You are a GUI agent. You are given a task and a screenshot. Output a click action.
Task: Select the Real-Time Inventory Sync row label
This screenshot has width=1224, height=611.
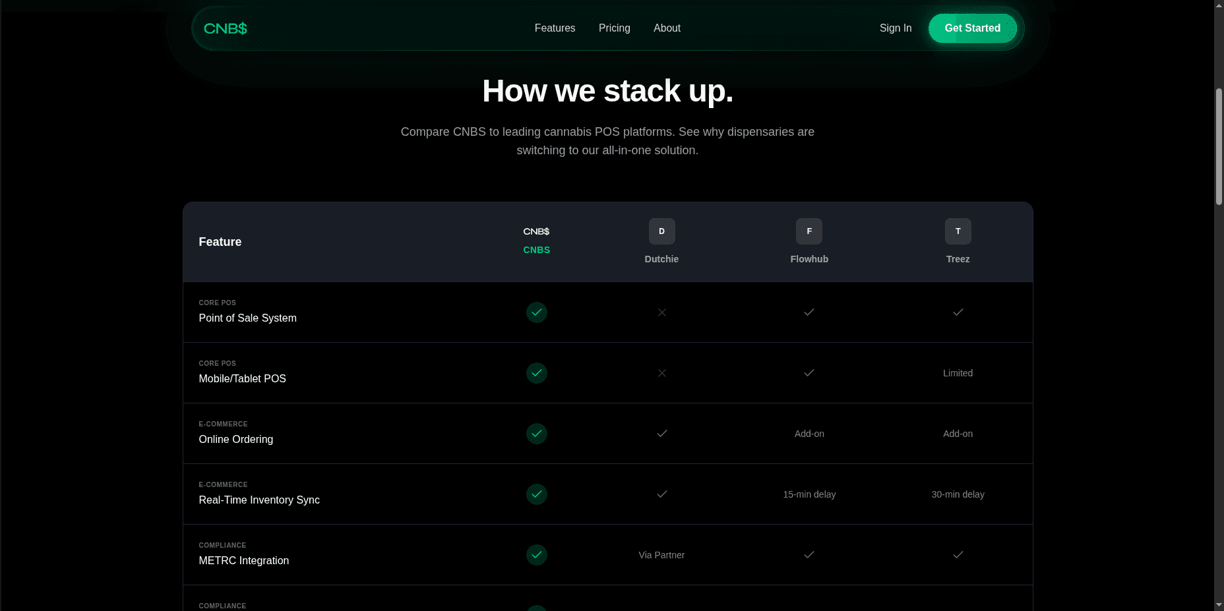(259, 500)
